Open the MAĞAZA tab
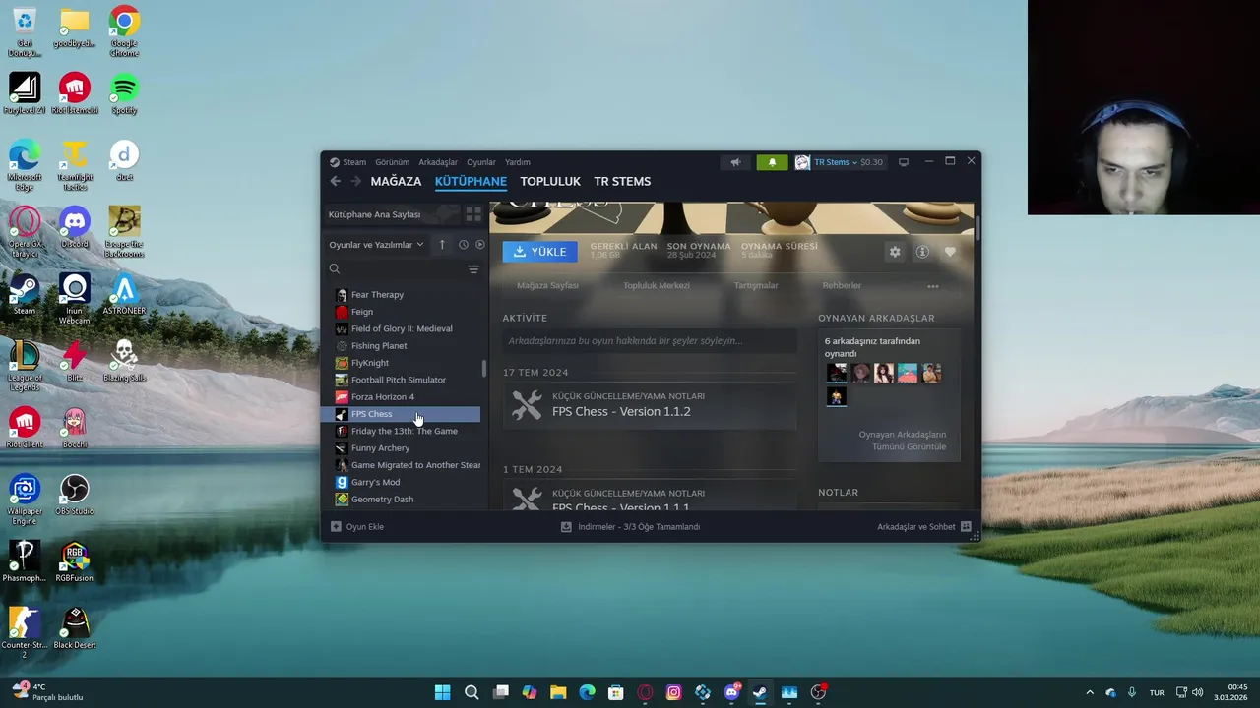 396,181
